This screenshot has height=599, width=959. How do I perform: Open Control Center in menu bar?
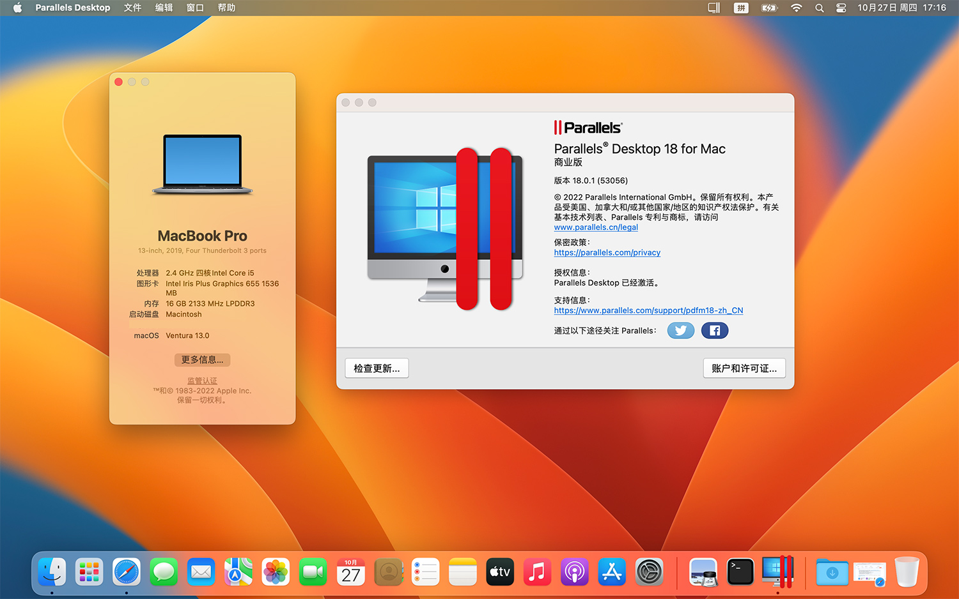841,8
